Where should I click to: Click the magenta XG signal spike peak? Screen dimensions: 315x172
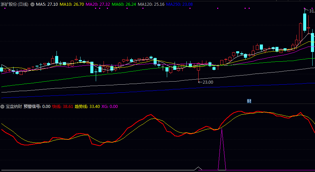[x=222, y=130]
